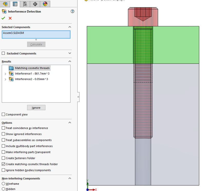Click the selection box resize handle dot

(x=36, y=40)
